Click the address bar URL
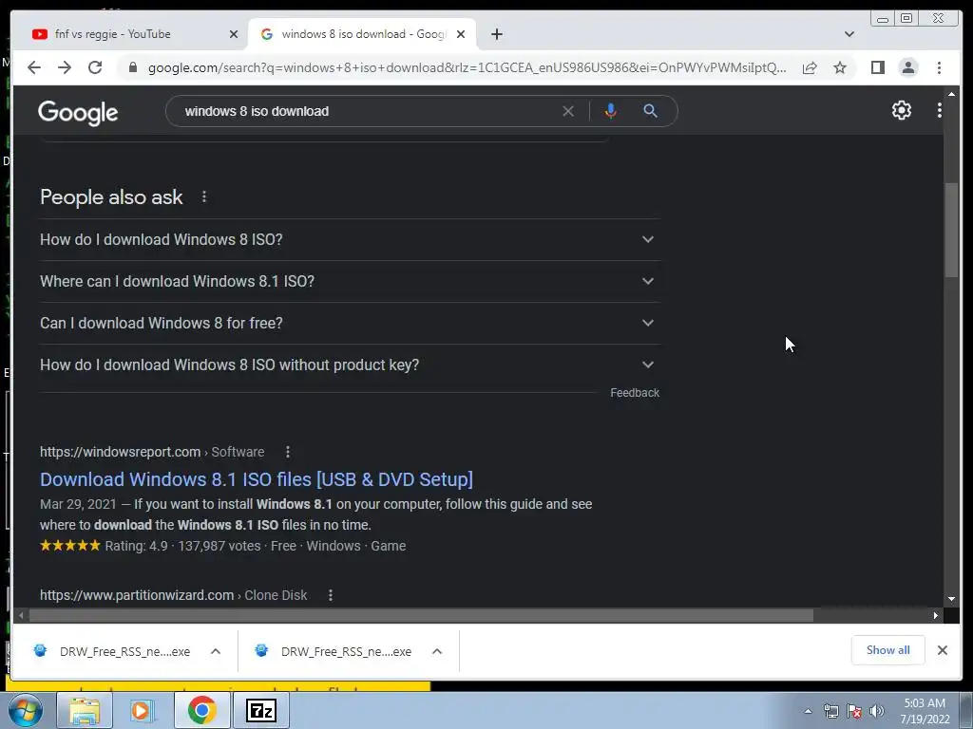Viewport: 973px width, 729px height. point(467,67)
